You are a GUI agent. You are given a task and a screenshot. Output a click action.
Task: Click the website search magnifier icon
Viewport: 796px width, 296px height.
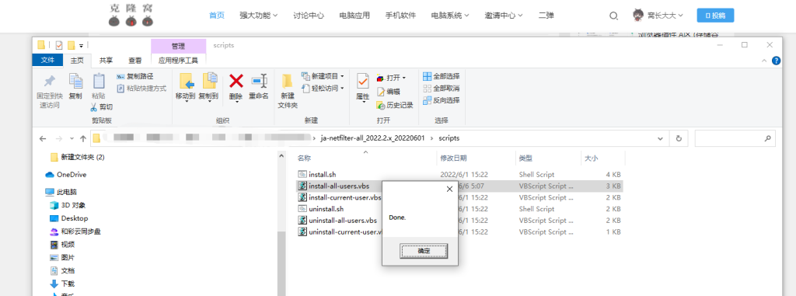coord(613,16)
